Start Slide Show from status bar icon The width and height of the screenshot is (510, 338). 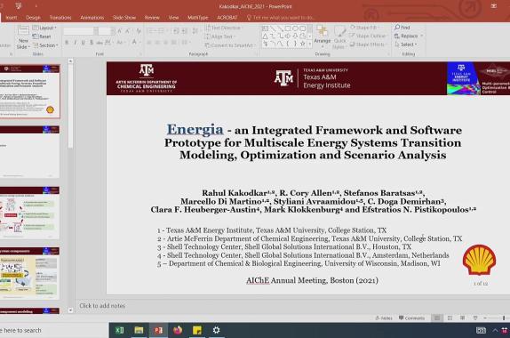tap(474, 318)
